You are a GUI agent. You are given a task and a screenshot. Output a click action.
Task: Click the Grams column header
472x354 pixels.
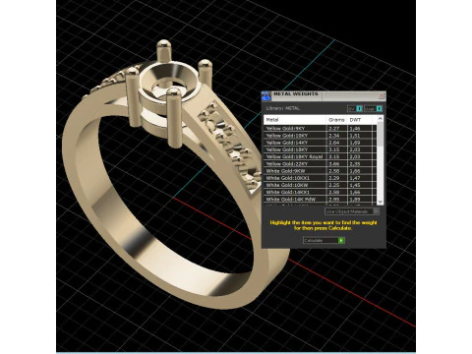(337, 120)
